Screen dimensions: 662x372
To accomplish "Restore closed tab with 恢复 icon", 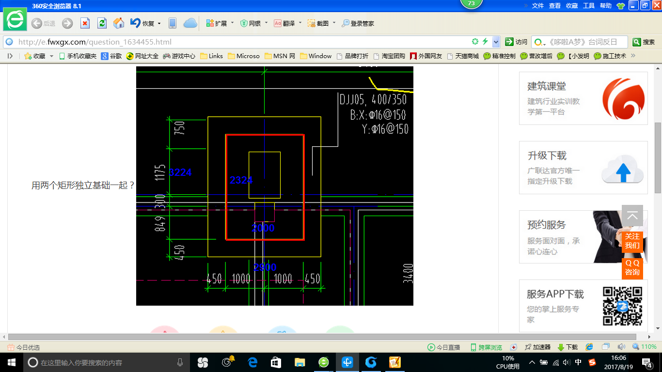I will pyautogui.click(x=142, y=23).
